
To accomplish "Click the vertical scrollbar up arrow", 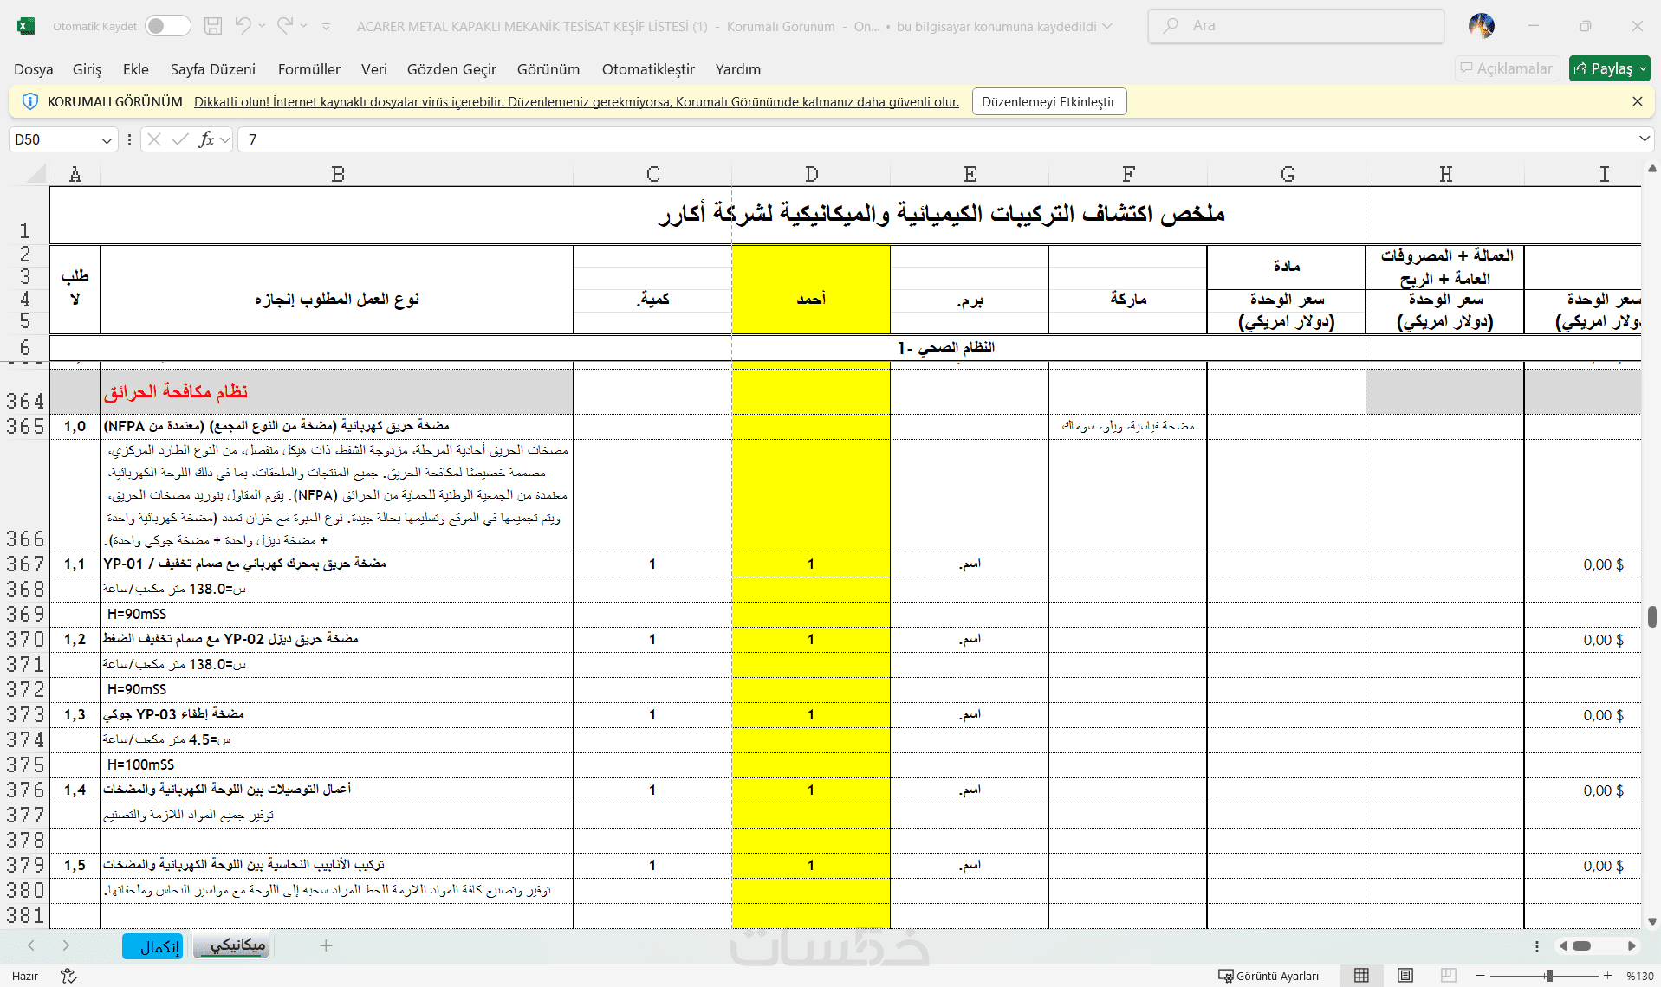I will [1651, 169].
